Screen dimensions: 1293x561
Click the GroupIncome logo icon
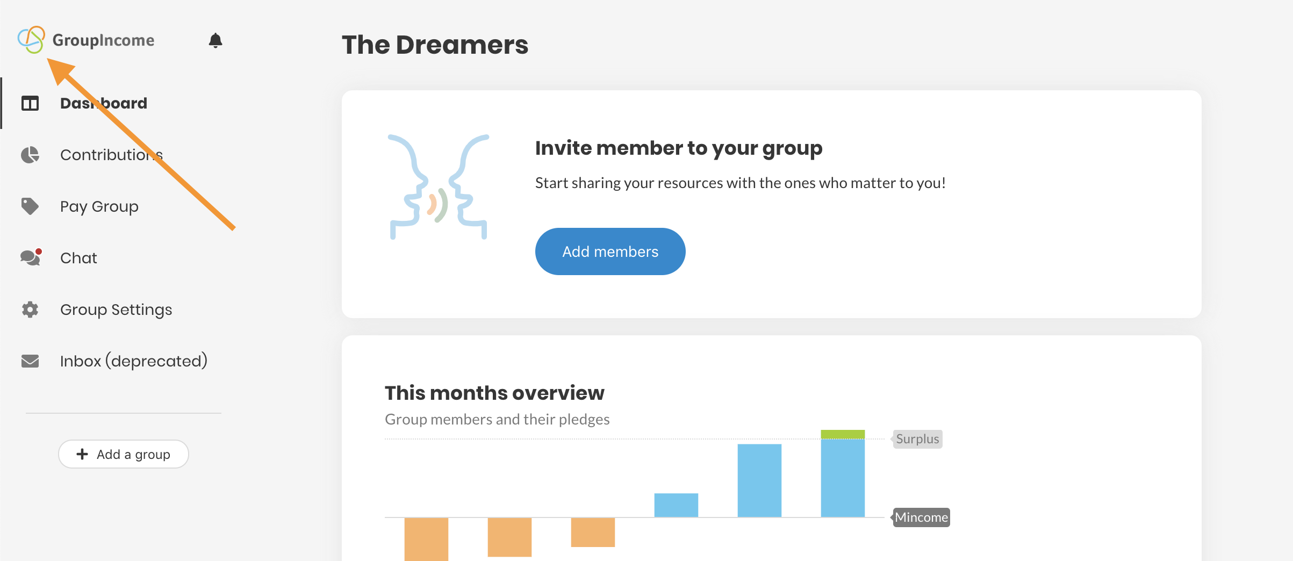pos(31,40)
